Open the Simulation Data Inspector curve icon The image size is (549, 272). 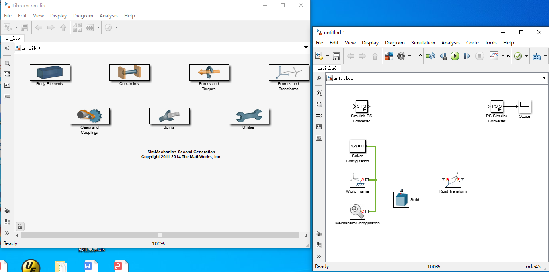tap(494, 56)
